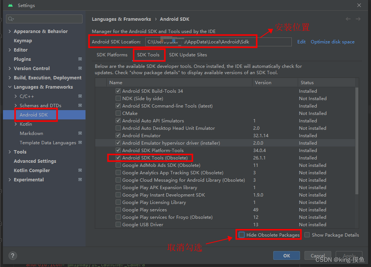
Task: Click Optimize disk space link
Action: click(333, 42)
